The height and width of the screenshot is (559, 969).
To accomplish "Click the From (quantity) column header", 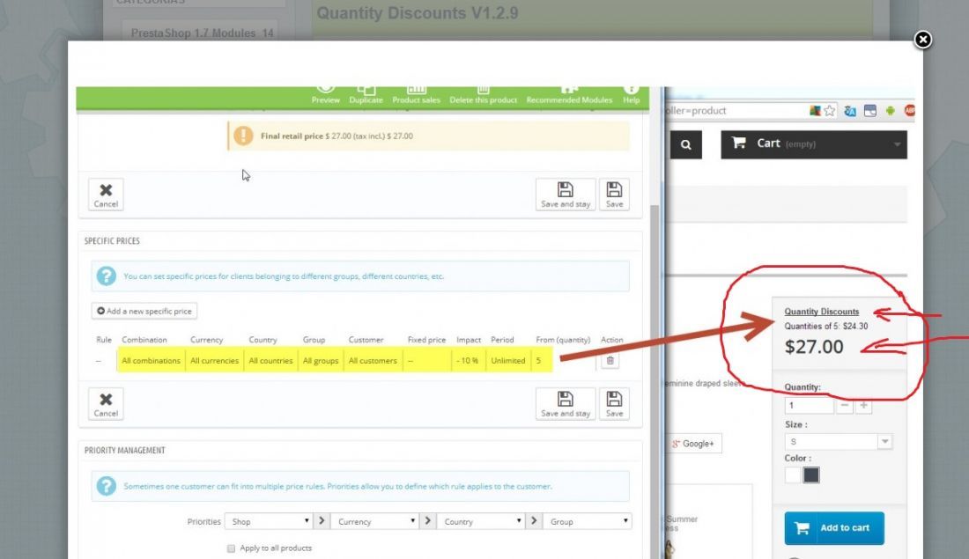I will point(563,340).
